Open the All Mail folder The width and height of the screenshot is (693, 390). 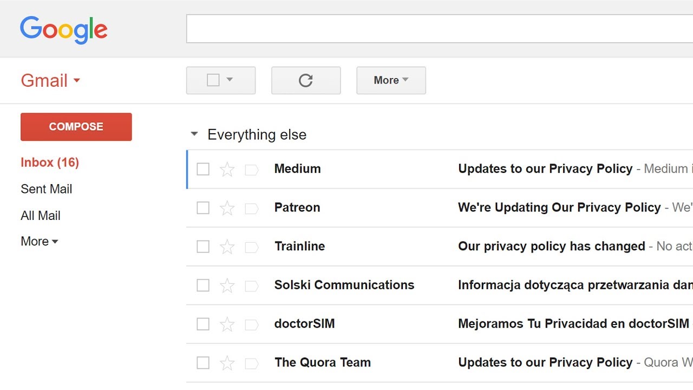[41, 216]
